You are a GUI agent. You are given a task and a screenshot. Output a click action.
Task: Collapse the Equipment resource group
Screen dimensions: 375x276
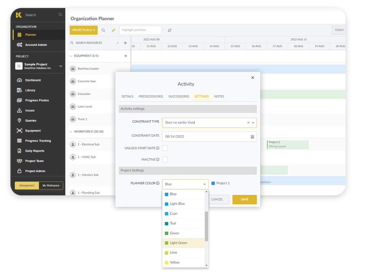[71, 56]
